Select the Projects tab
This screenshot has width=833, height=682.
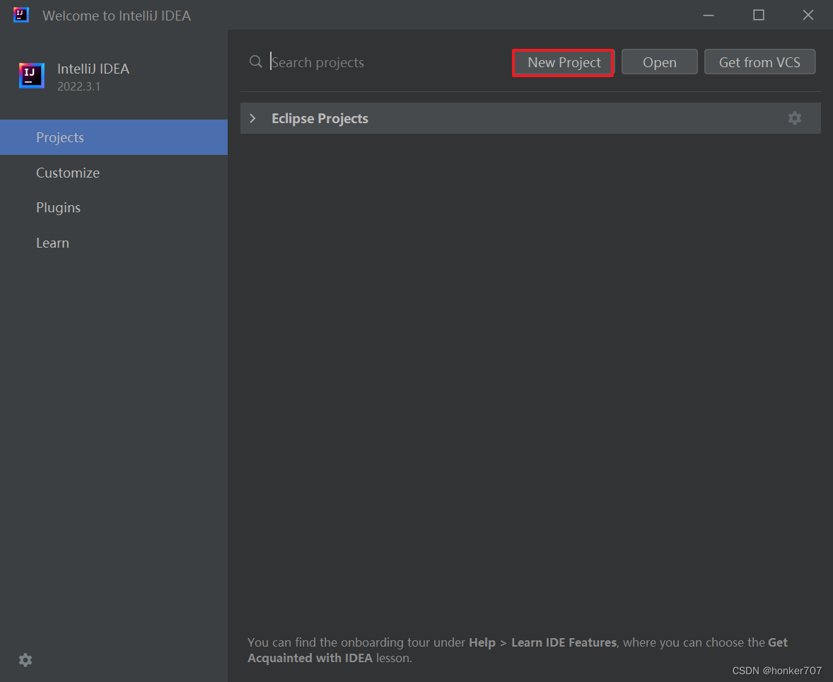(x=60, y=137)
